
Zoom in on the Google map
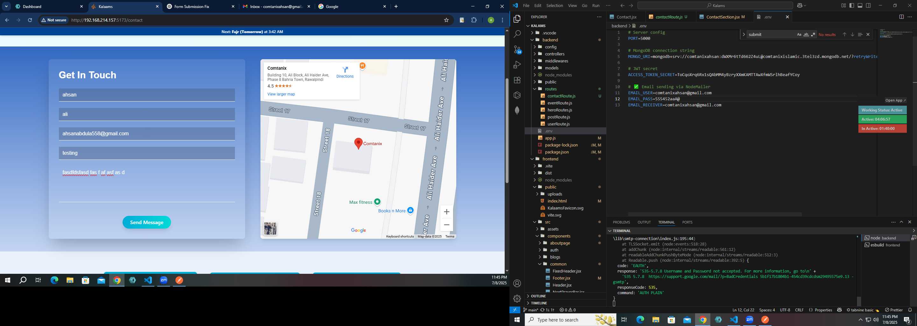click(x=446, y=212)
